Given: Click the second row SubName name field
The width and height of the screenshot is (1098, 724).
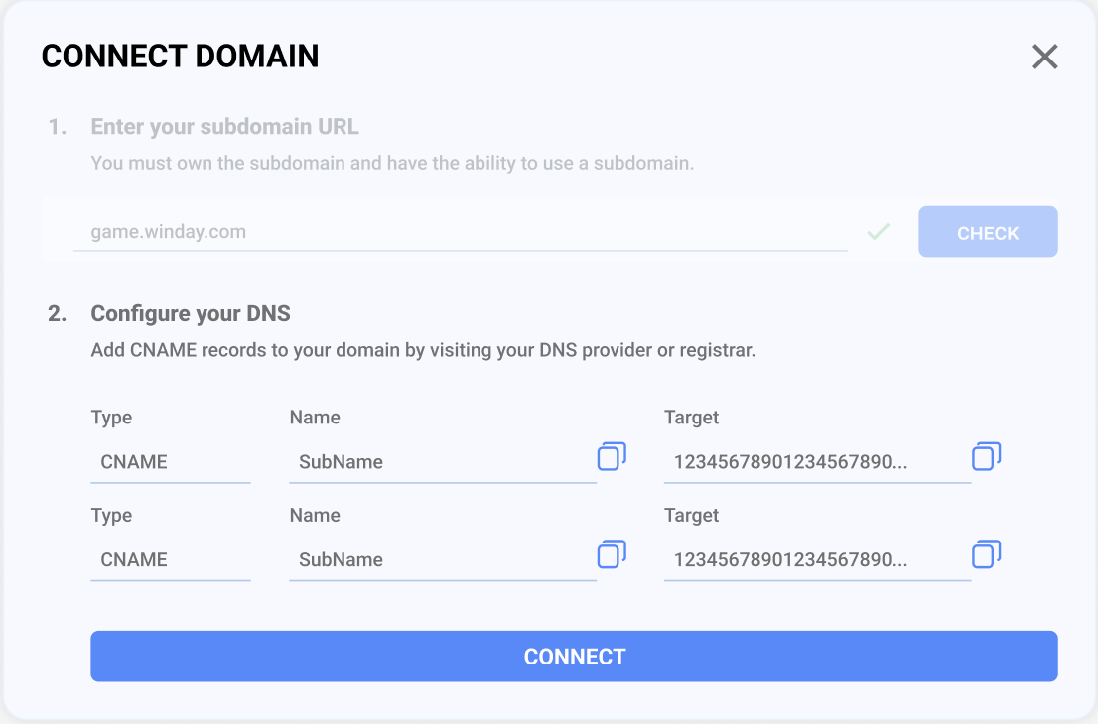Looking at the screenshot, I should tap(443, 560).
